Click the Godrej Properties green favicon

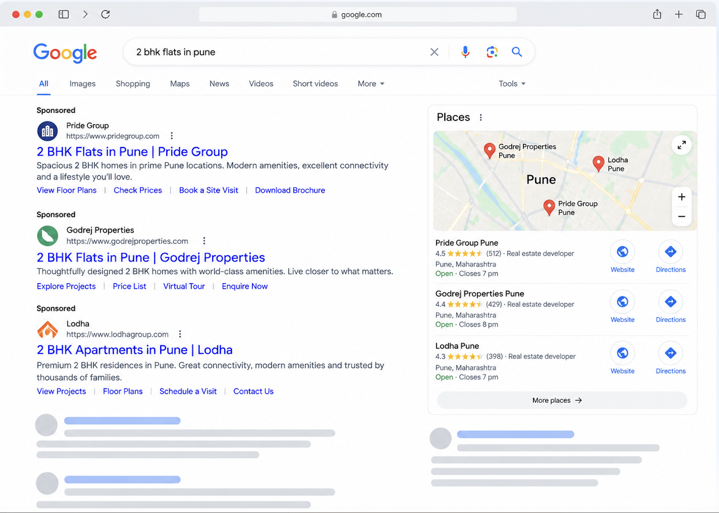pyautogui.click(x=47, y=236)
